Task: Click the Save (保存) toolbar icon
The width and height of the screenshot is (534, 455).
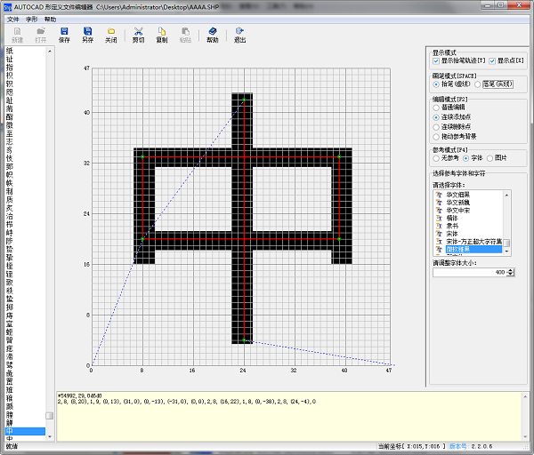Action: (x=64, y=32)
